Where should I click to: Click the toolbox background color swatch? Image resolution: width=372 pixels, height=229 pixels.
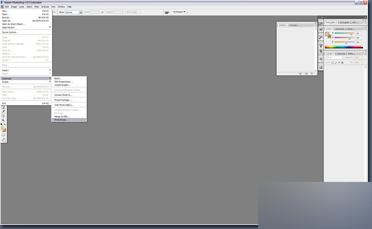pyautogui.click(x=5, y=131)
